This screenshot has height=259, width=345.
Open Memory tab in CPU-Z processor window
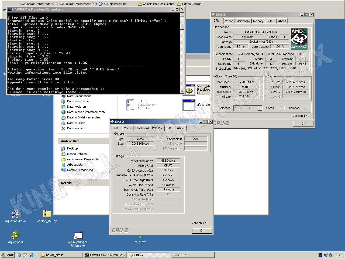(258, 21)
